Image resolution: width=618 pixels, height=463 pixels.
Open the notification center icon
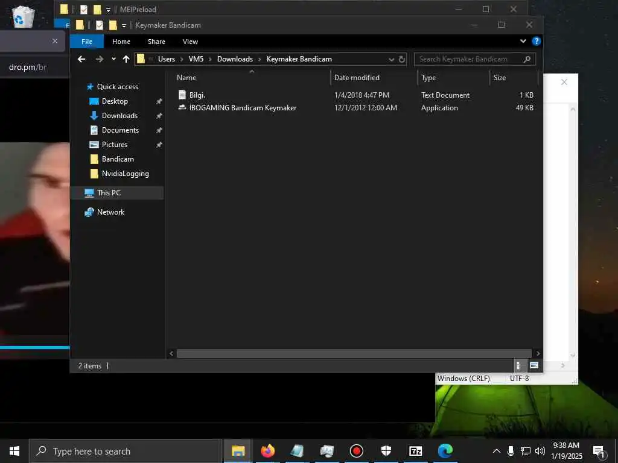599,451
